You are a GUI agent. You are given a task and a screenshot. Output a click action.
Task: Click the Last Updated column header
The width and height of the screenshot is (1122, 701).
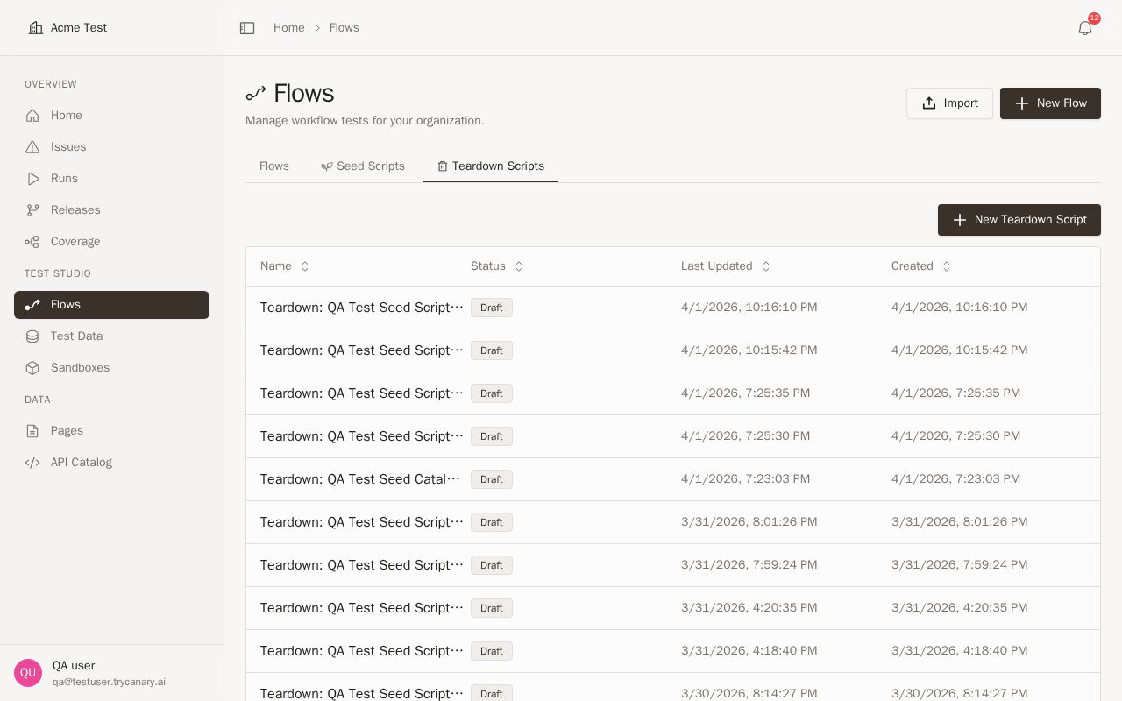[726, 266]
